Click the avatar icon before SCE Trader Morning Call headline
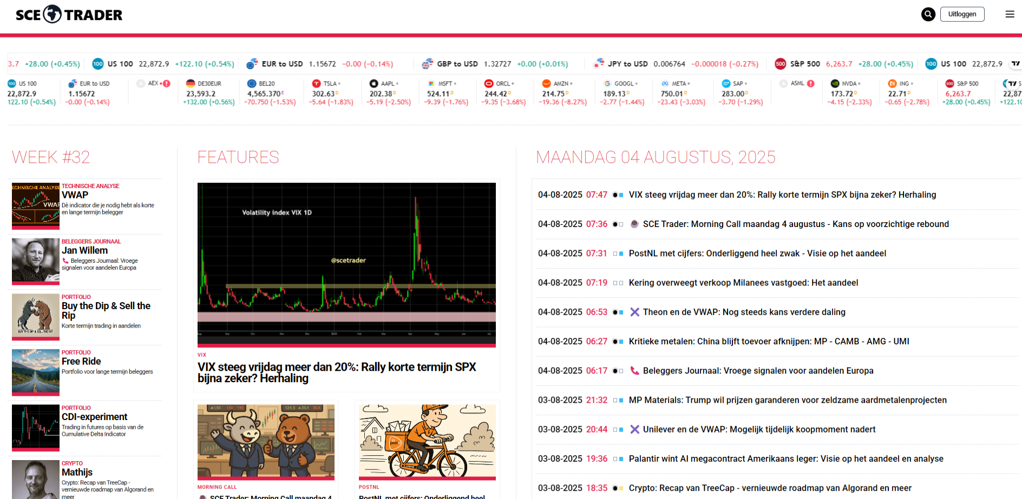This screenshot has width=1022, height=499. point(635,224)
